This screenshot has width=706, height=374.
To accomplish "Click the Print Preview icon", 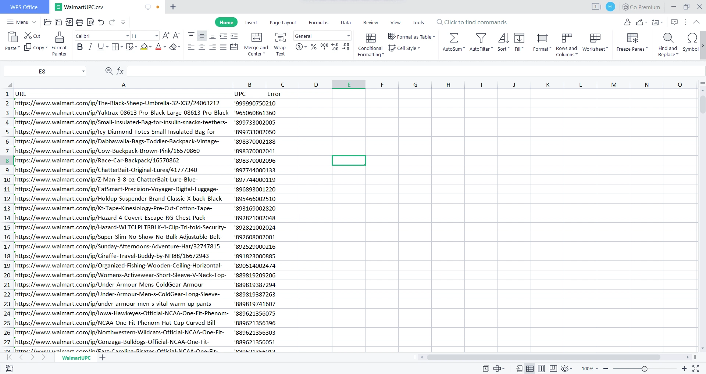I will [90, 22].
